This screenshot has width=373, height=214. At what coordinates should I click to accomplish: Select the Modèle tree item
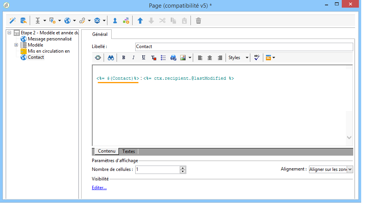35,45
